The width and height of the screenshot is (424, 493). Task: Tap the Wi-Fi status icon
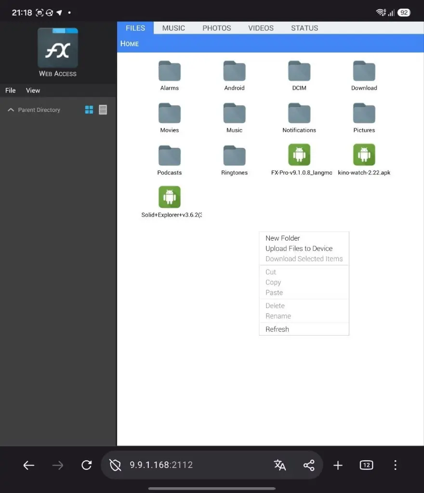point(381,13)
